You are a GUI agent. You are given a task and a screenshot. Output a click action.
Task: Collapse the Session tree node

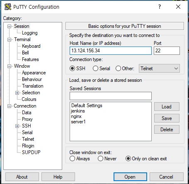[x=9, y=26]
